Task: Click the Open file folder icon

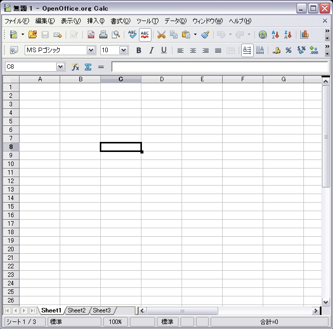Action: (x=33, y=35)
